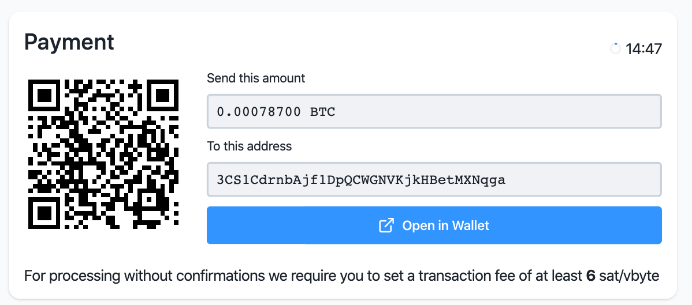Select the Bitcoin address input field
Image resolution: width=692 pixels, height=305 pixels.
click(x=434, y=179)
